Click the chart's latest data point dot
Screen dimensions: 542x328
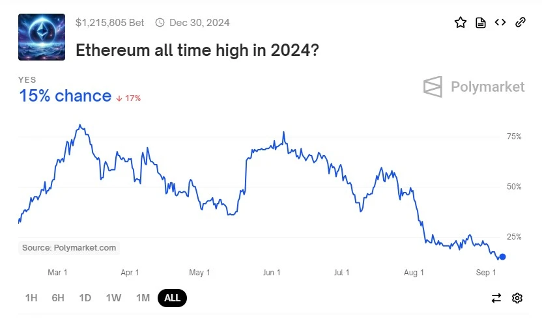pyautogui.click(x=502, y=257)
